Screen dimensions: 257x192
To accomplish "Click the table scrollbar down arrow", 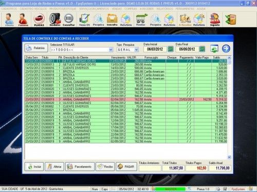I will tap(229, 157).
